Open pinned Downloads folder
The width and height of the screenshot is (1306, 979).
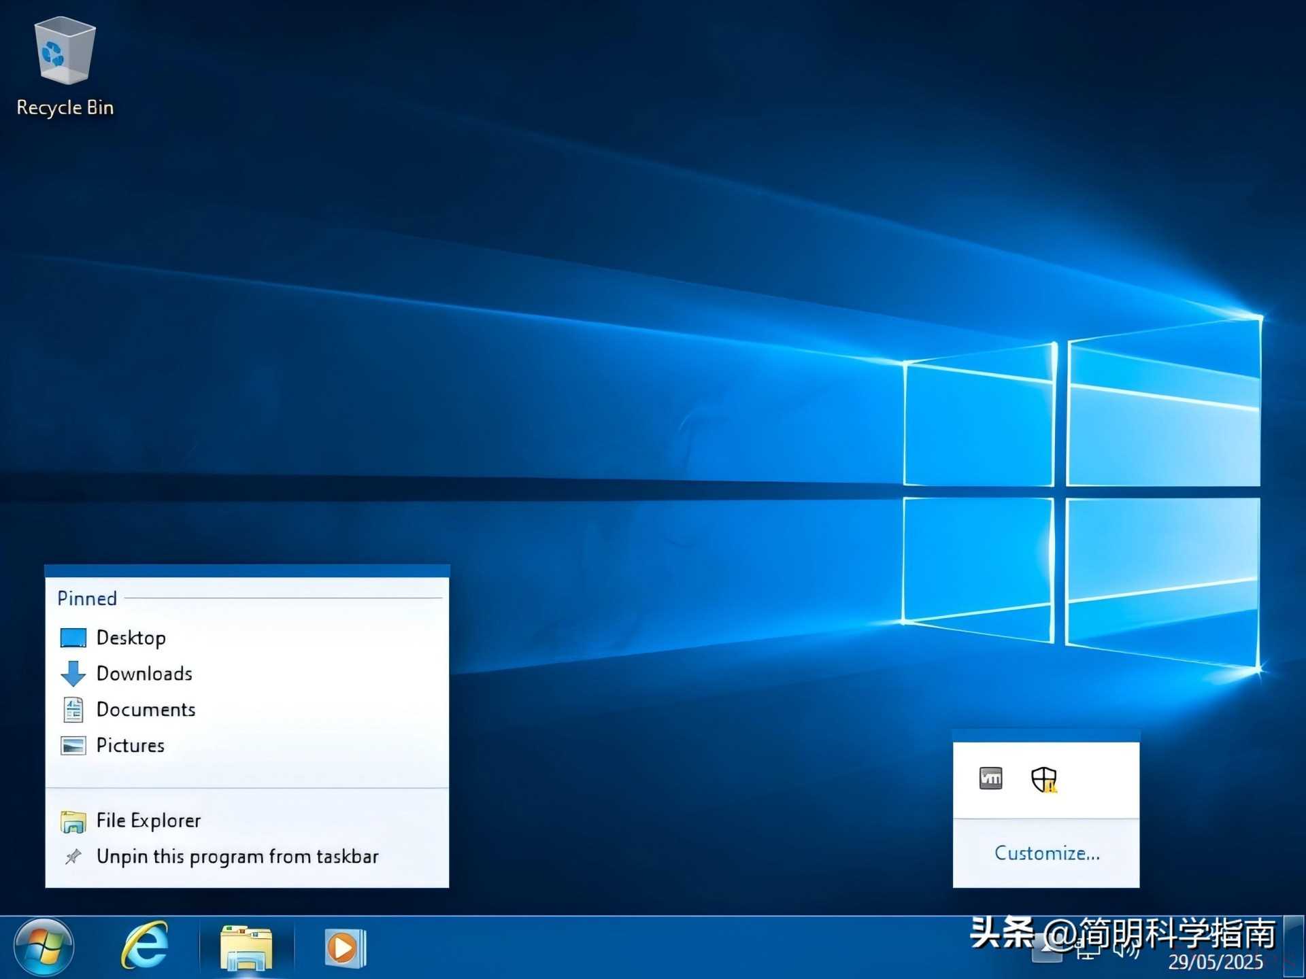(144, 674)
